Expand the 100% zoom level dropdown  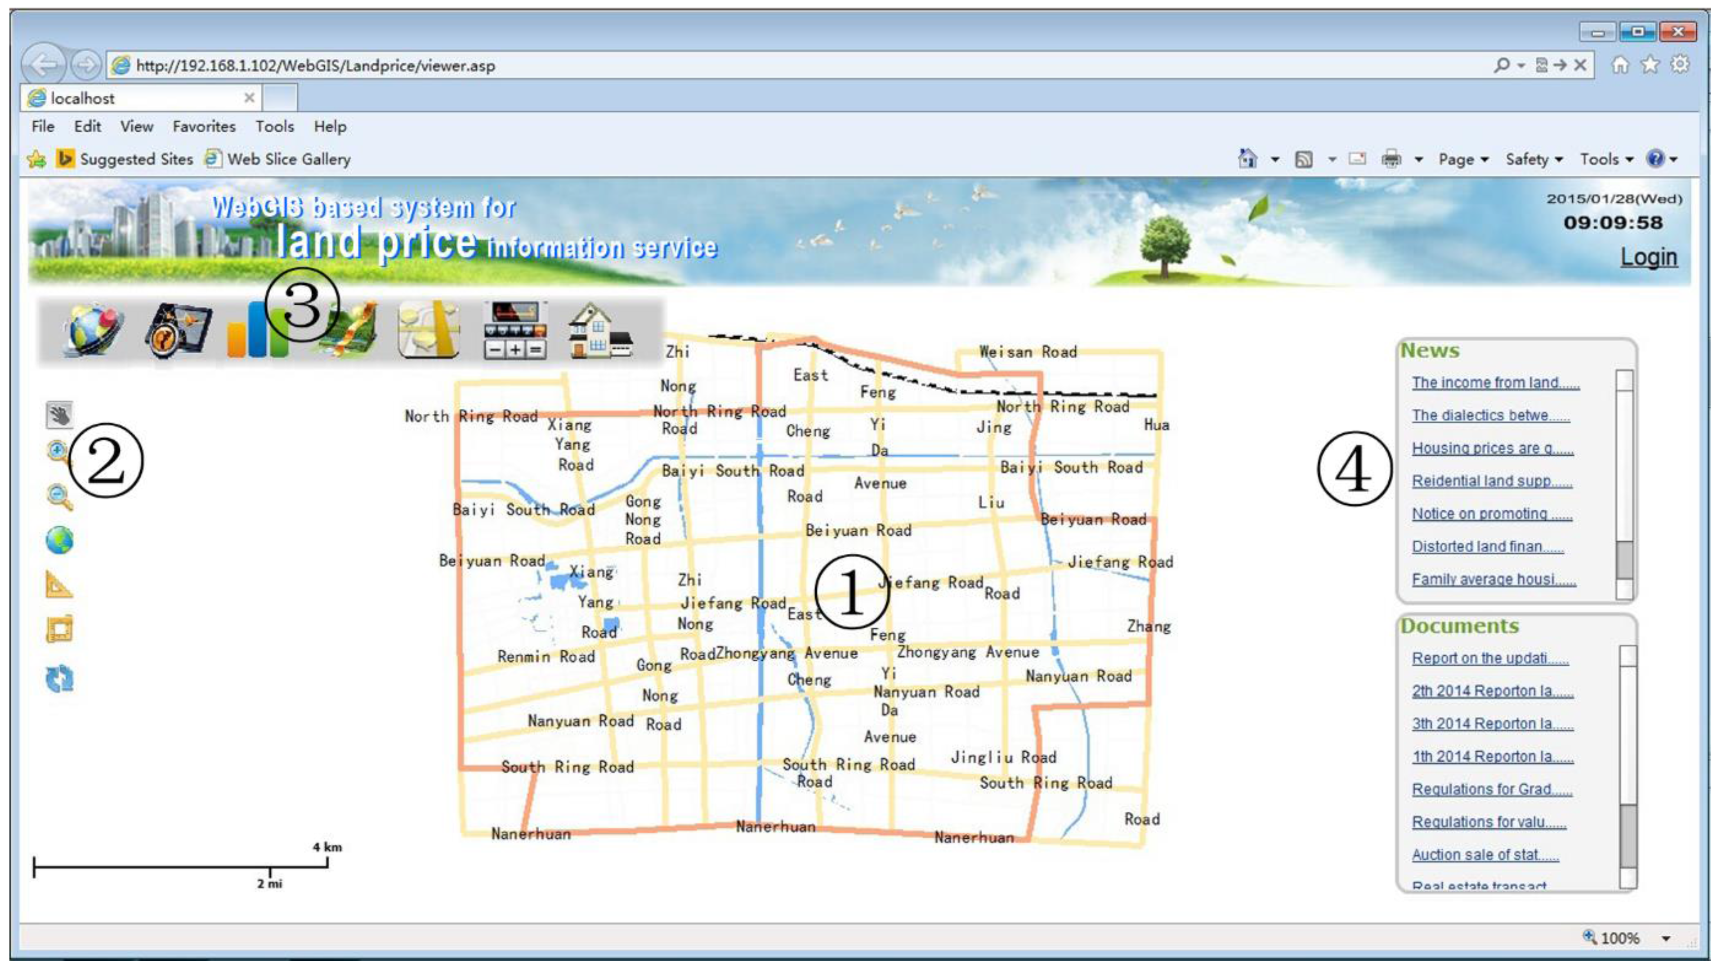(1666, 938)
